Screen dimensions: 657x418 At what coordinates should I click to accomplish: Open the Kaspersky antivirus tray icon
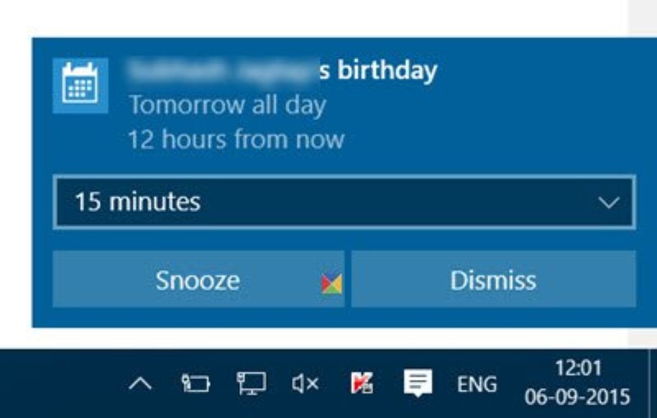pos(361,383)
